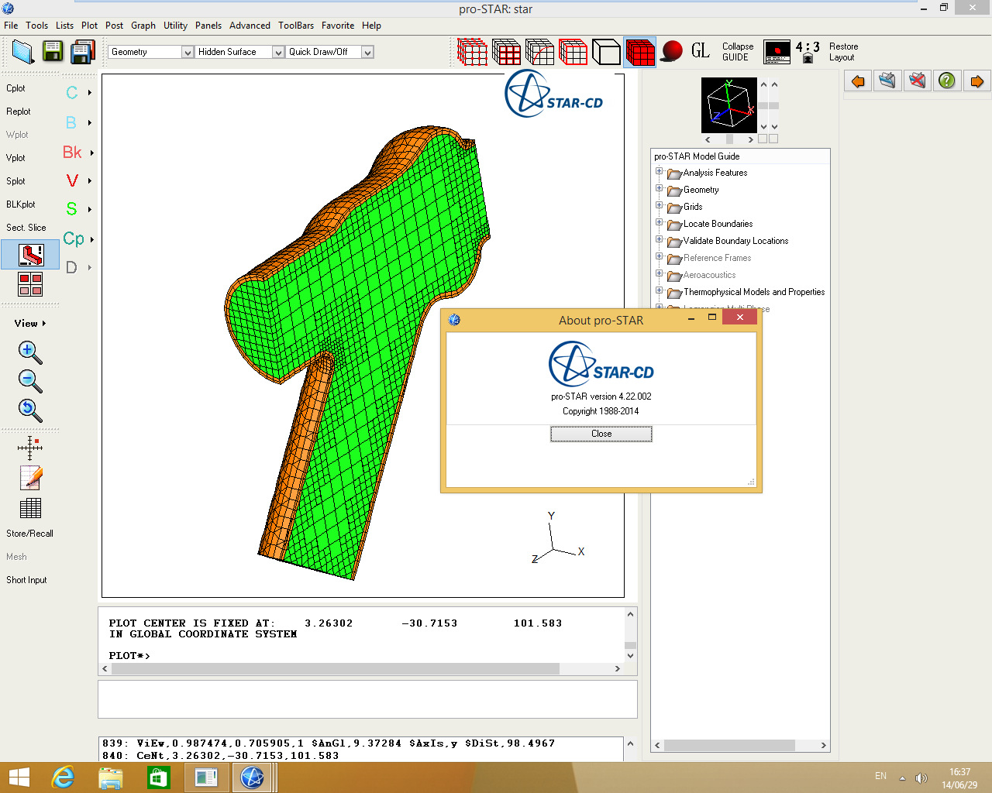992x793 pixels.
Task: Click the orange back arrow in the guide toolbar
Action: pyautogui.click(x=858, y=81)
